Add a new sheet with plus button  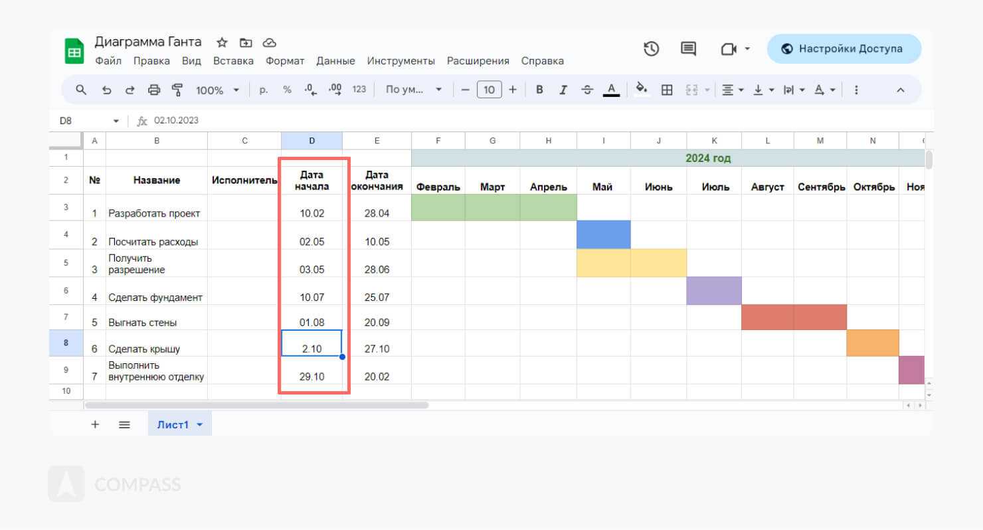(95, 424)
